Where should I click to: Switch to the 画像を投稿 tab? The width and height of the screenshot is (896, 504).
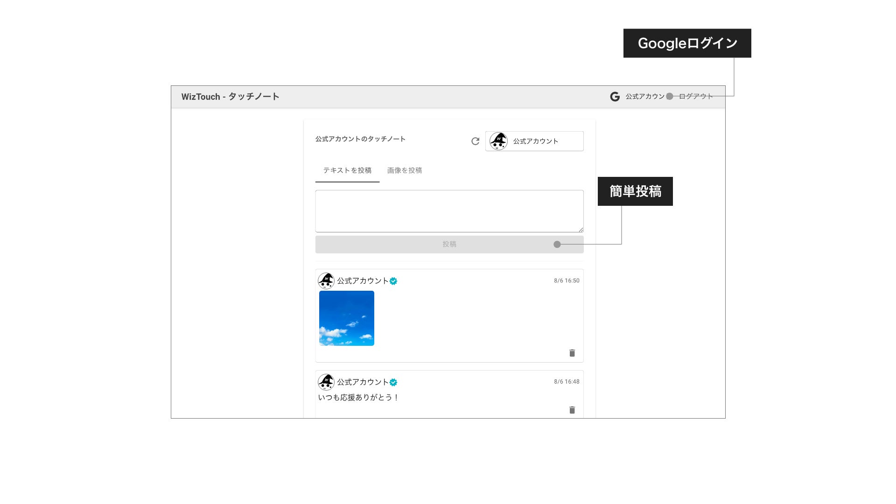coord(405,170)
